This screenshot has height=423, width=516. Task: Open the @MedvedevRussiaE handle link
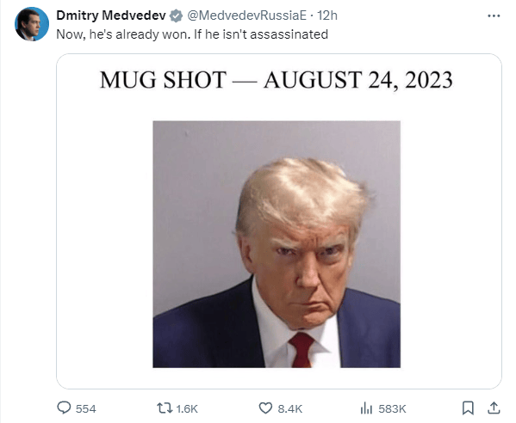(x=247, y=15)
